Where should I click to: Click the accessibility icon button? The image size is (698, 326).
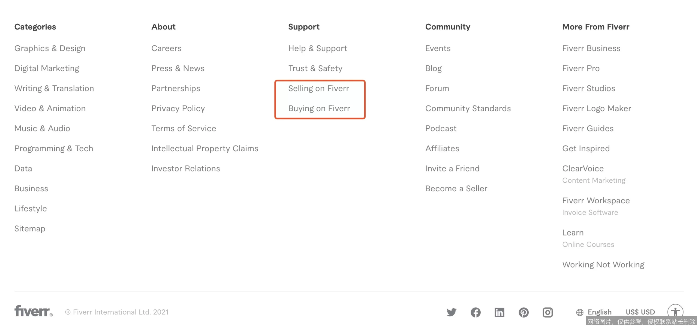[x=675, y=312]
